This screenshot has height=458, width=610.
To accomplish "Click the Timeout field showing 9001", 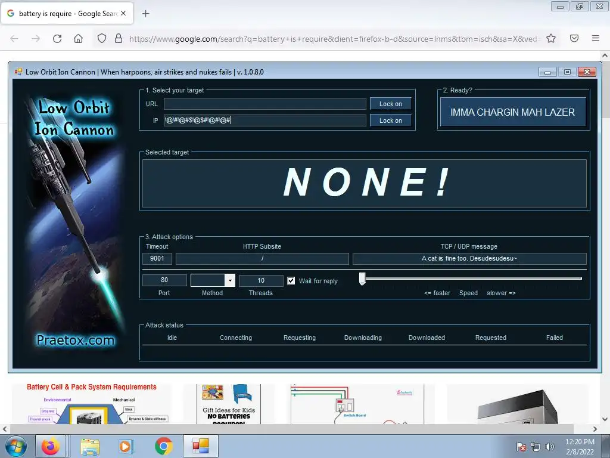I will point(157,258).
